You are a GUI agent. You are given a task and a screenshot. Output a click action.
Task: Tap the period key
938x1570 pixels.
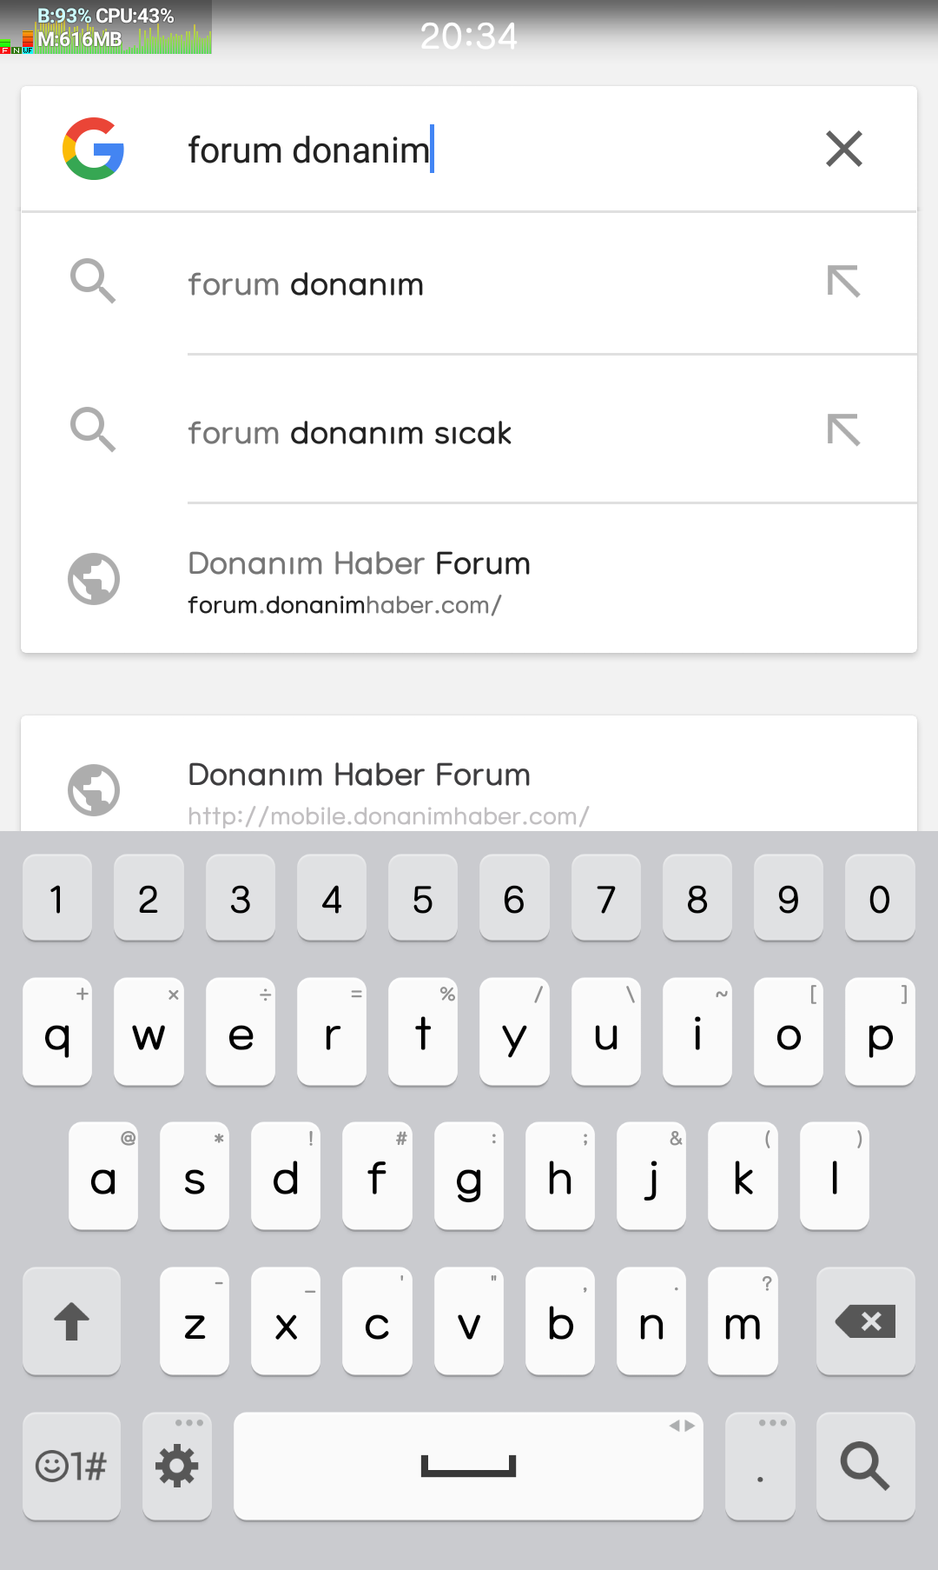pos(760,1466)
